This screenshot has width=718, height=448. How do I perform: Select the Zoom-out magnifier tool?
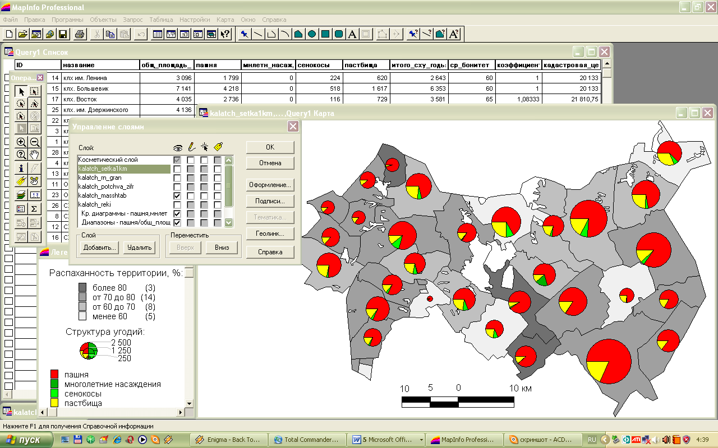(35, 142)
